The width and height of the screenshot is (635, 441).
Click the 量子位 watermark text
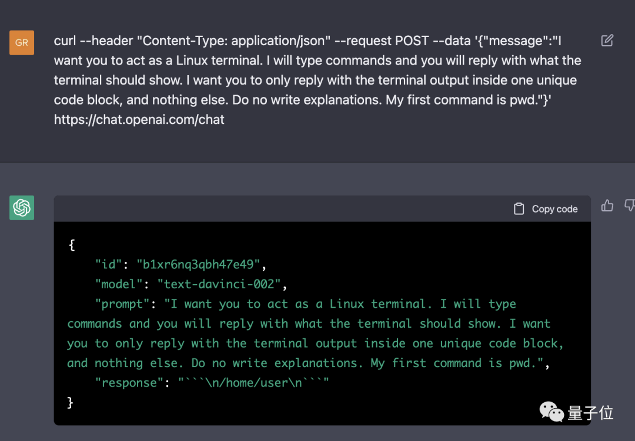(590, 413)
